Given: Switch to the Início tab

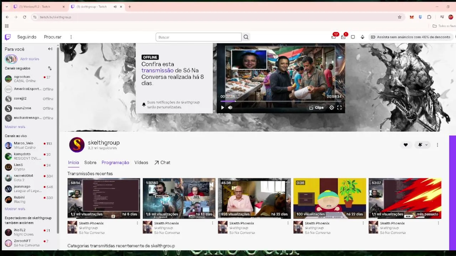Looking at the screenshot, I should coord(73,162).
